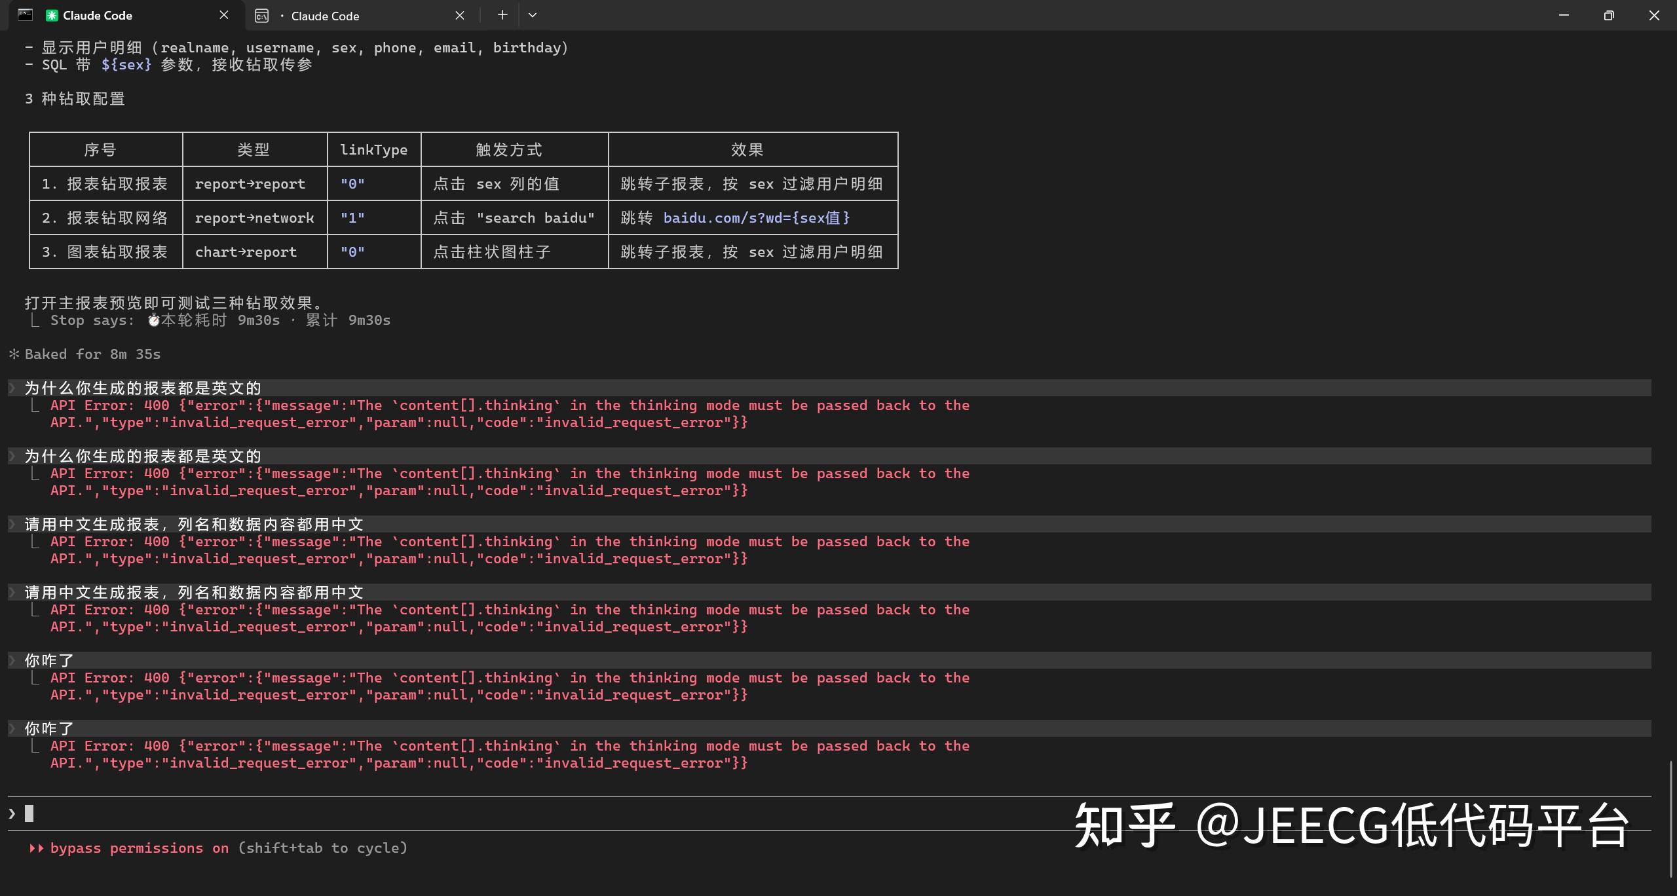The height and width of the screenshot is (896, 1677).
Task: Click the 'linkType' table header
Action: [x=373, y=150]
